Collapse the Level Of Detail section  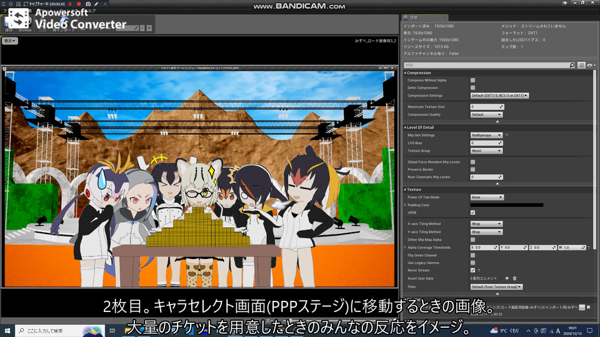click(x=405, y=127)
